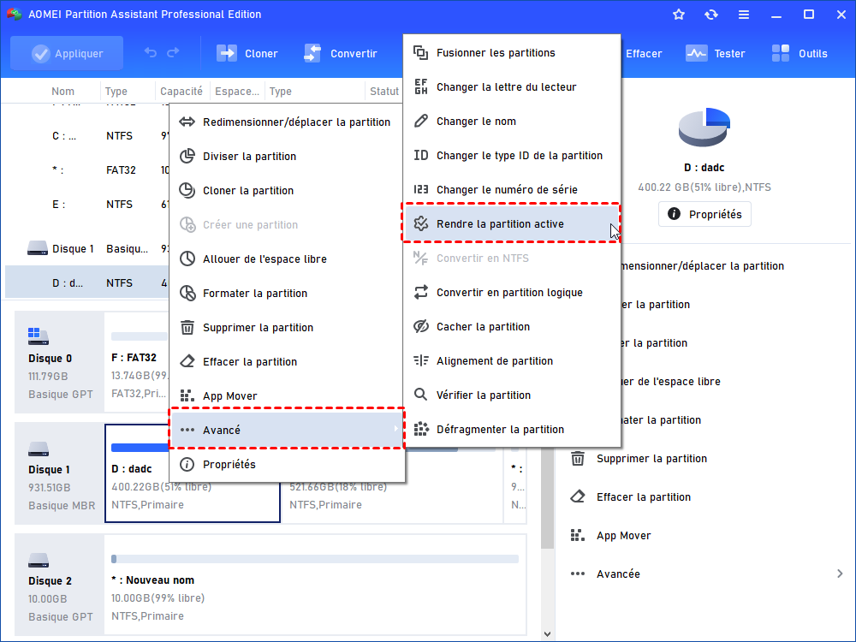Select the F : FAT32 partition block
The image size is (856, 642).
tap(136, 362)
